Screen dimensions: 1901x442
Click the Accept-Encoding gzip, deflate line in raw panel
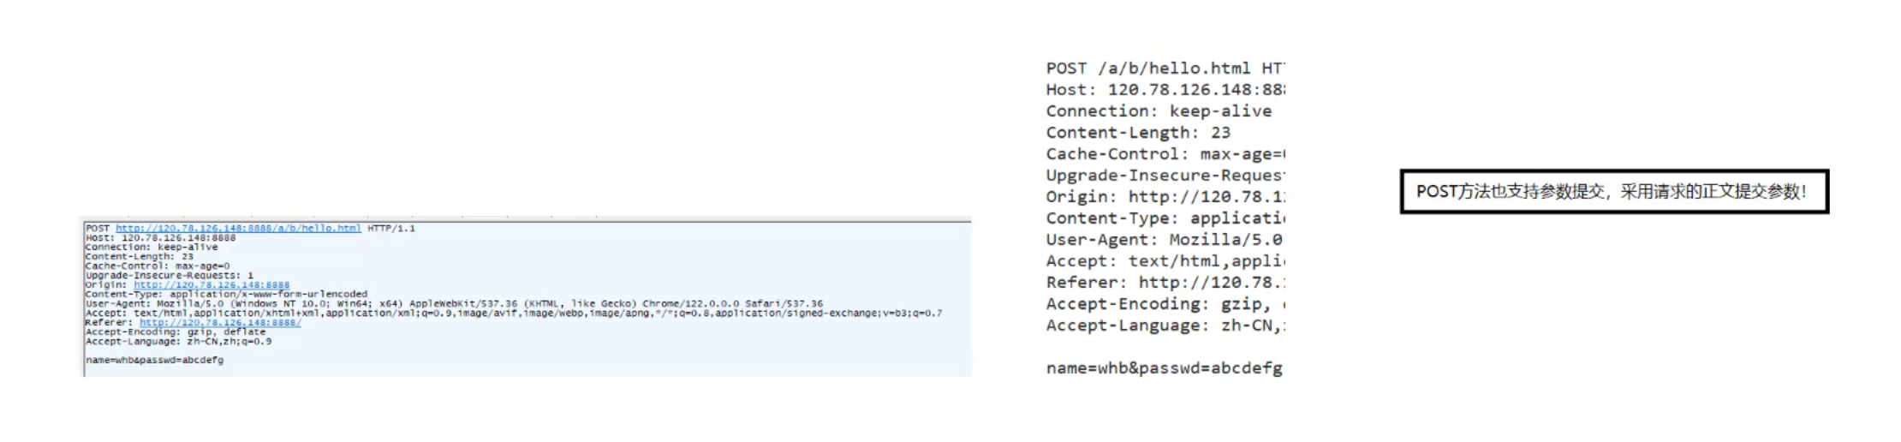[x=176, y=332]
